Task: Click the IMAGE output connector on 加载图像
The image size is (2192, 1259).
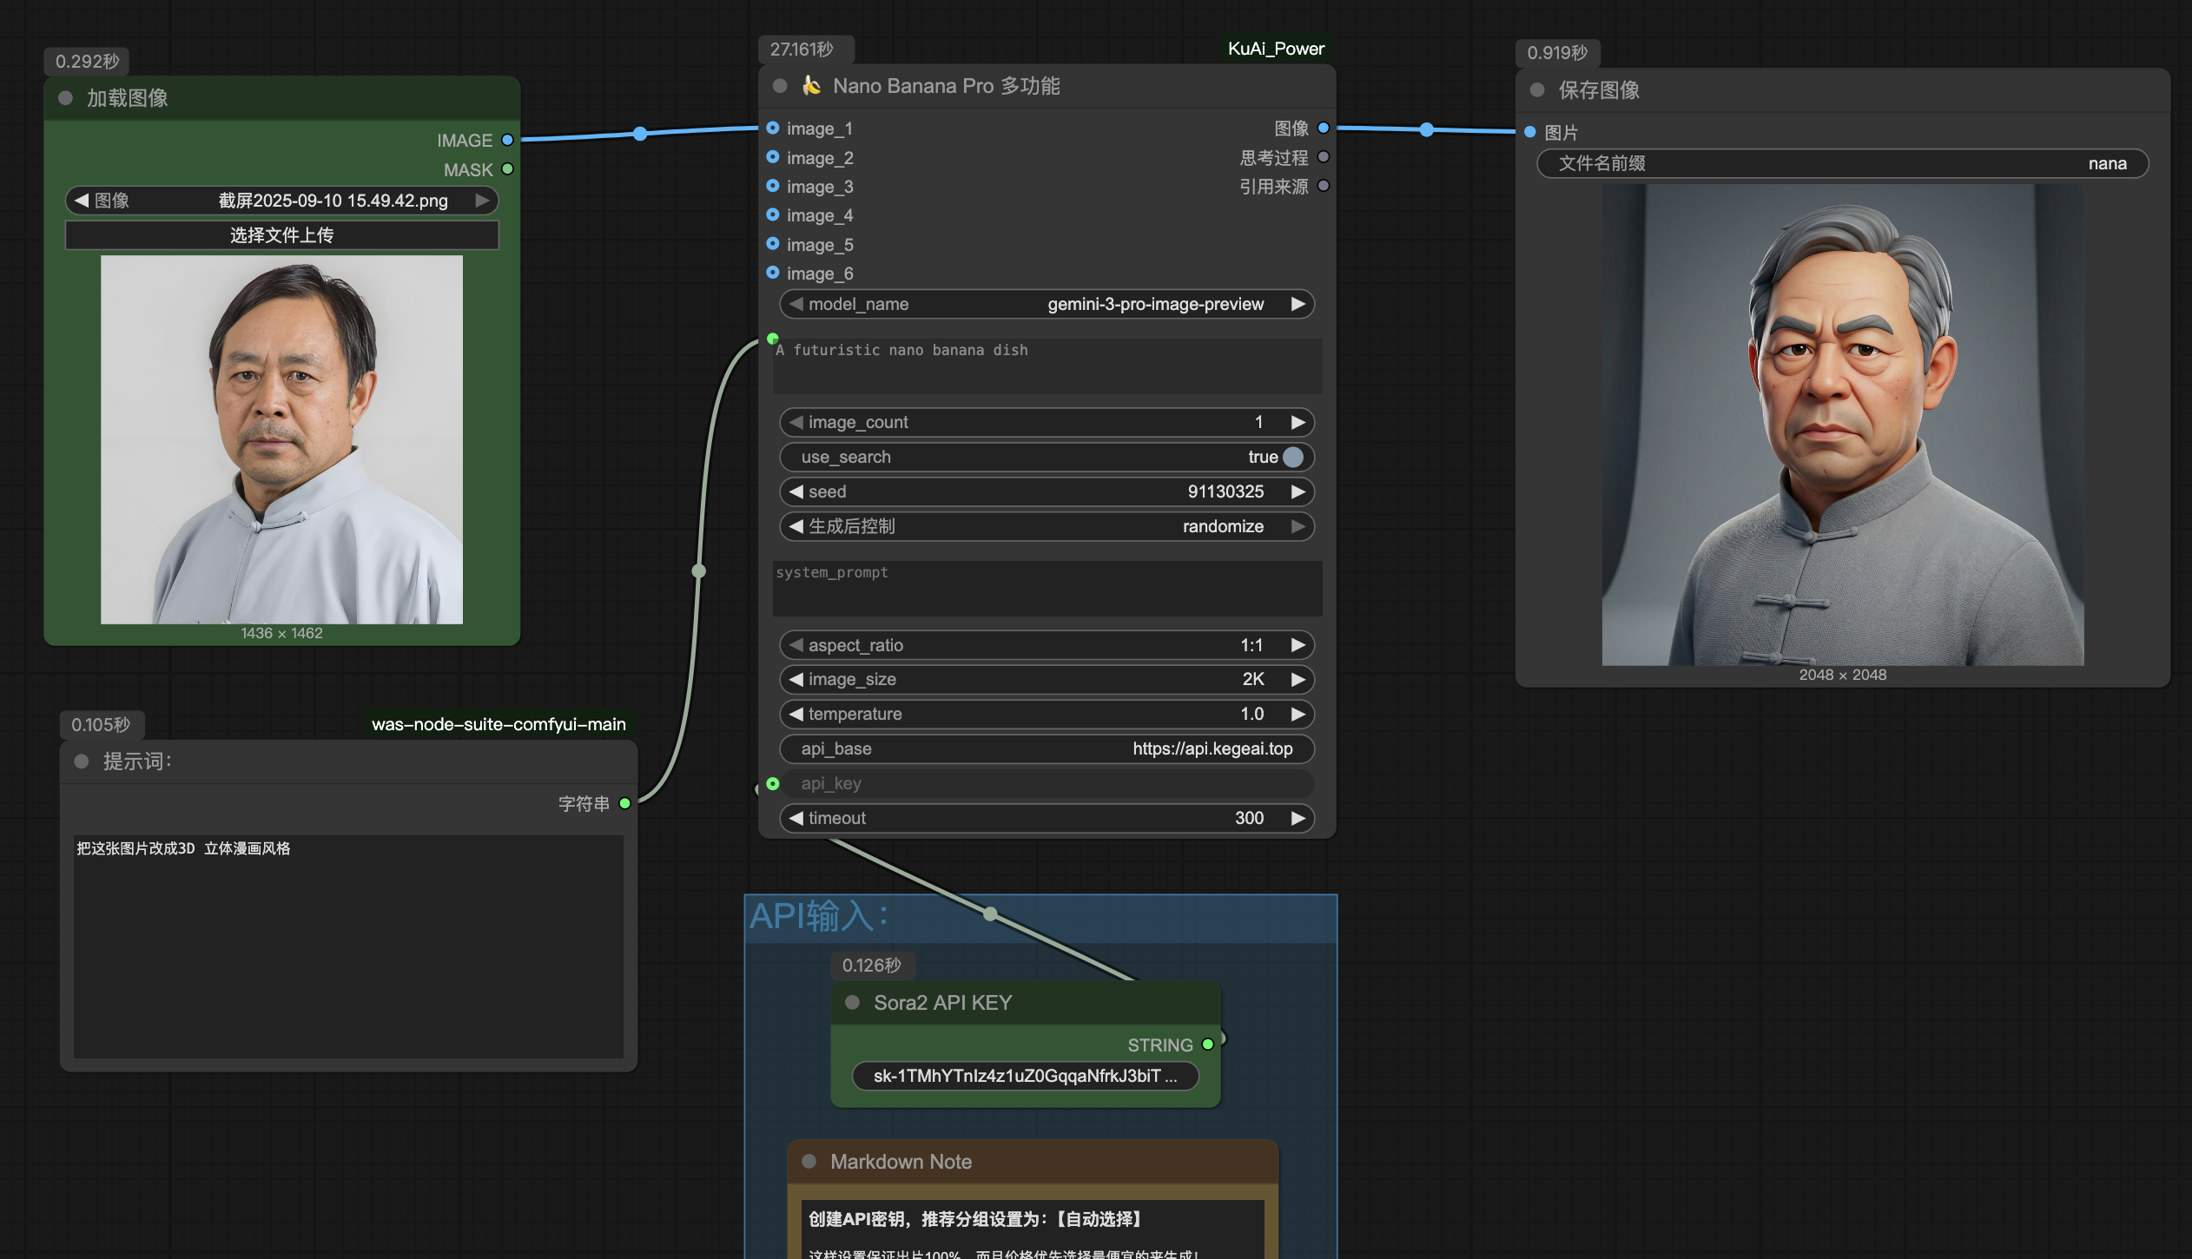Action: click(x=508, y=141)
